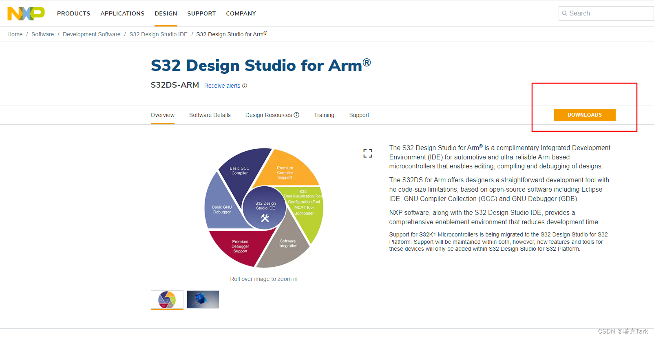Click the Receive alerts link
Screen dimensions: 654x338
coord(222,86)
